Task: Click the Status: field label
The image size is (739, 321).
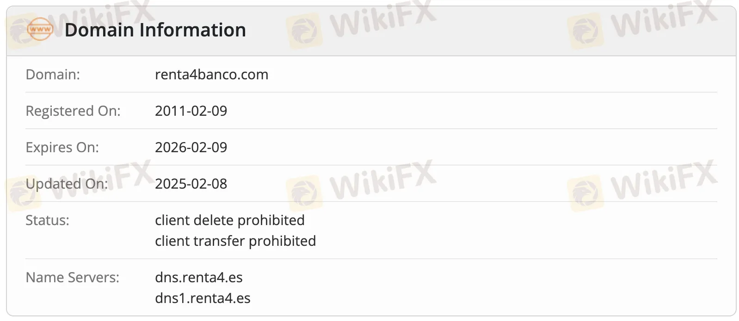Action: 47,220
